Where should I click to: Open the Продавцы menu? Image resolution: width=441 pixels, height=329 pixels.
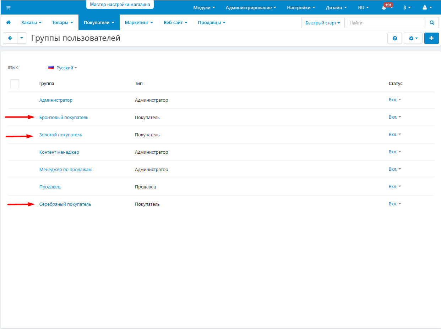(x=212, y=22)
